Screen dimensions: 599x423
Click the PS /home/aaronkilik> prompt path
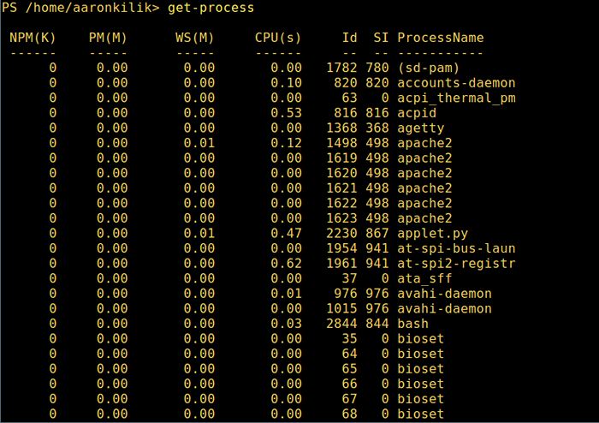pos(80,8)
